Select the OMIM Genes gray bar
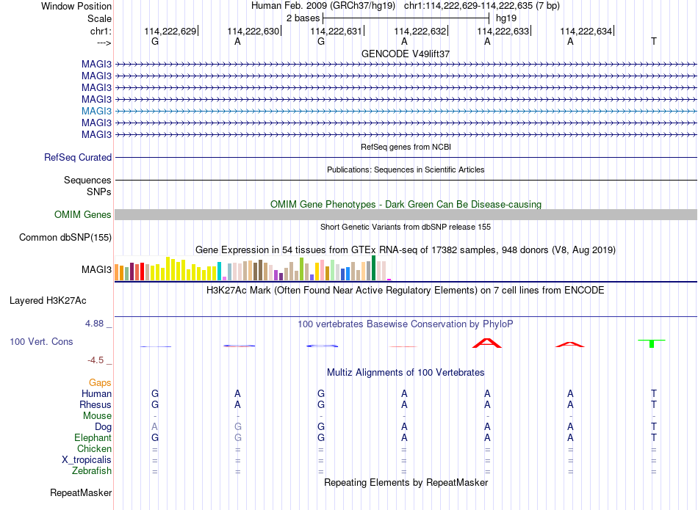Viewport: 698px width, 510px height. click(406, 215)
